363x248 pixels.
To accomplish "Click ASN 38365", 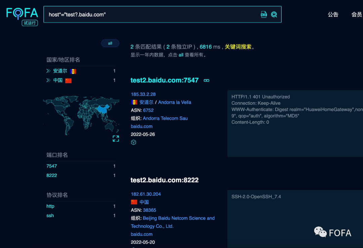I will 150,210.
